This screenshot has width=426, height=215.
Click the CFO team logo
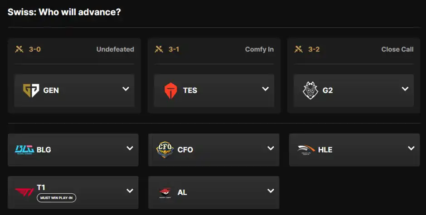point(165,149)
